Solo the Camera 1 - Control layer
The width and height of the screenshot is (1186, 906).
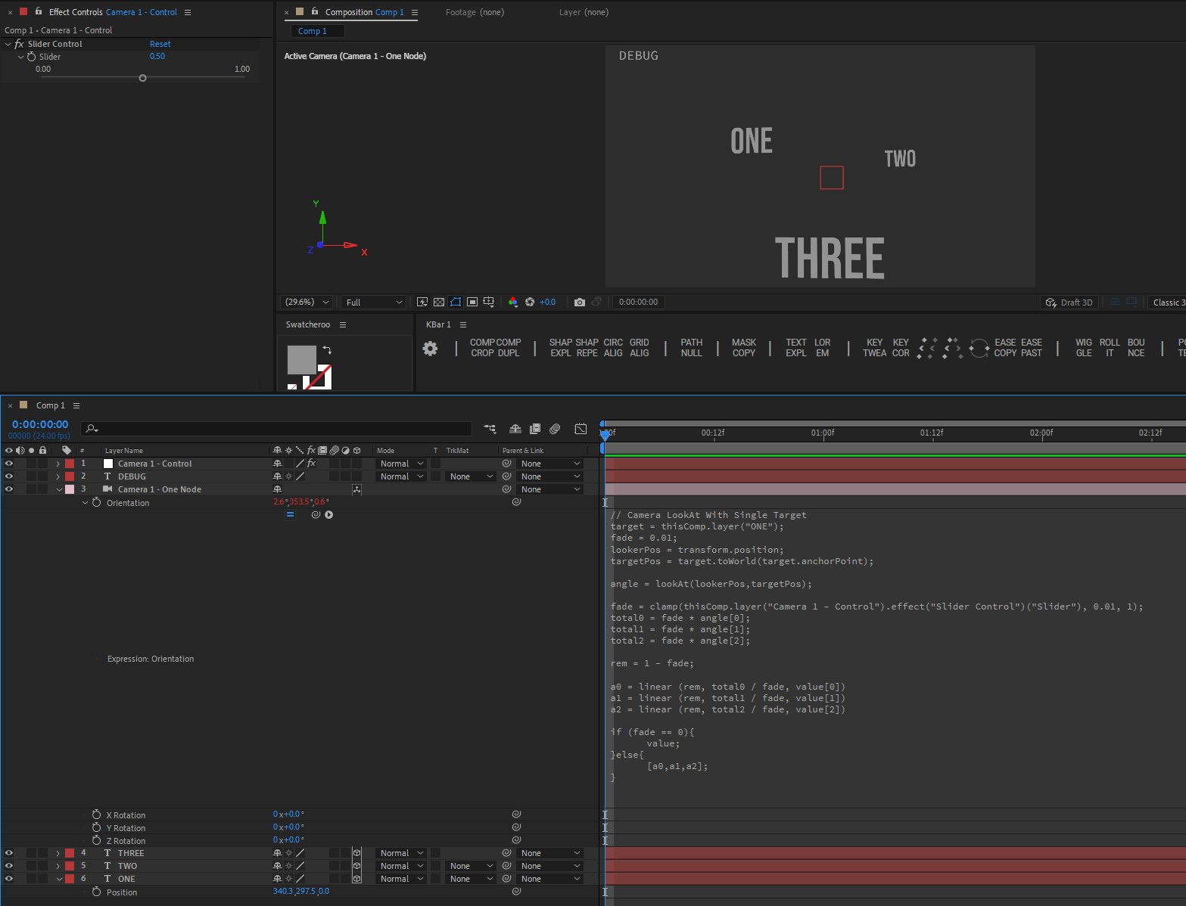(x=32, y=464)
